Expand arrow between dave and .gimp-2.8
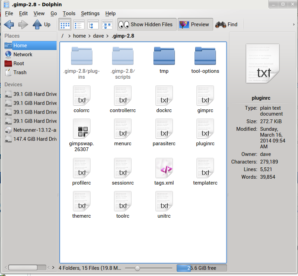Viewport: 298px width, 276px height. coord(107,36)
